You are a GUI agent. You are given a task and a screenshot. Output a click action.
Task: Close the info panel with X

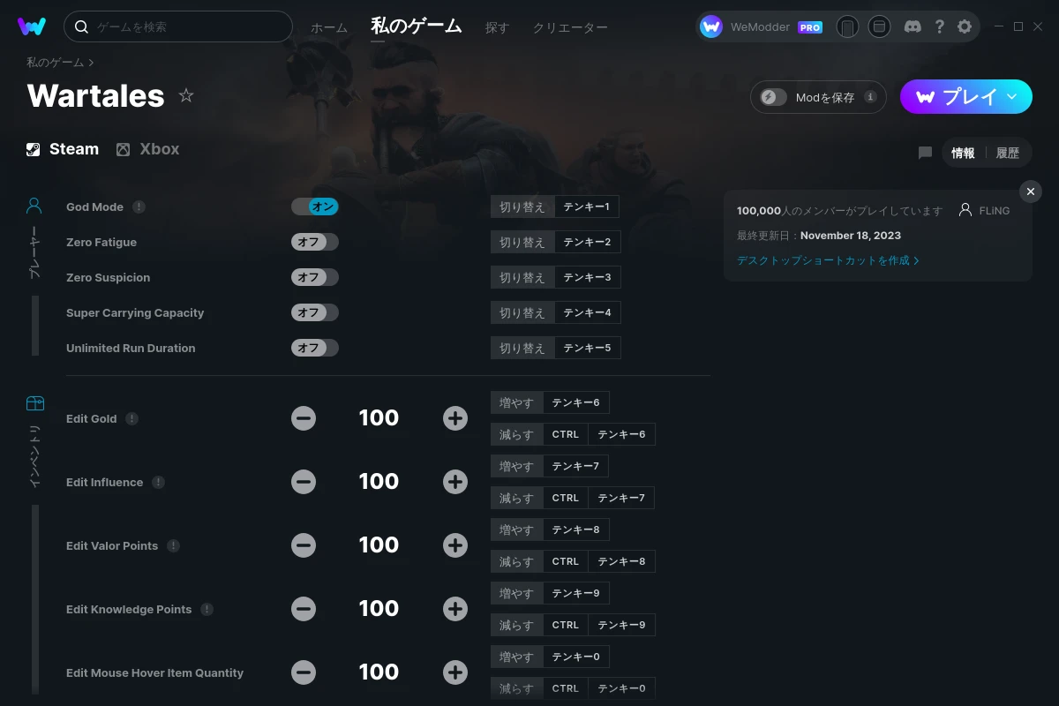coord(1031,192)
